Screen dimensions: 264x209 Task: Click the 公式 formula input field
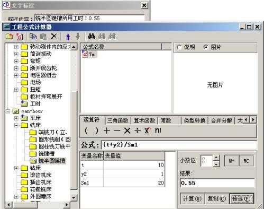[179, 145]
